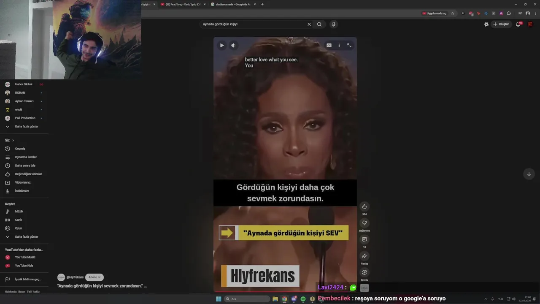Open Spotify from the taskbar

pyautogui.click(x=303, y=299)
